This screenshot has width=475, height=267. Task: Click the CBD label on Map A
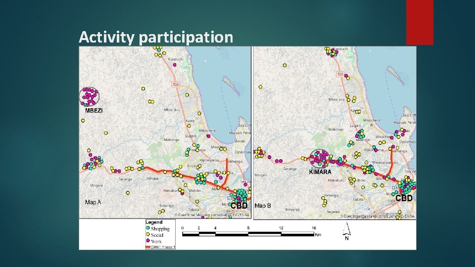pos(239,206)
